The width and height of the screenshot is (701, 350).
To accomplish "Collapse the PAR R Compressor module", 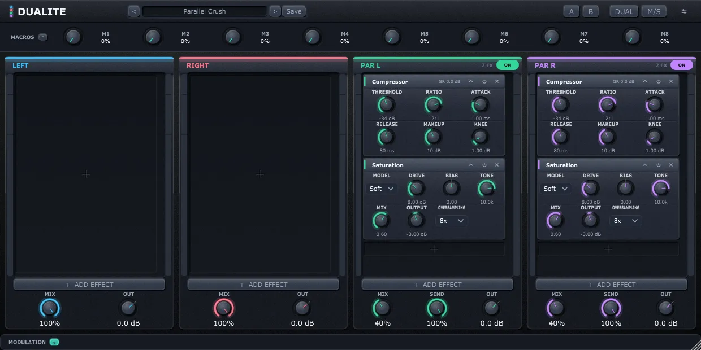I will pyautogui.click(x=645, y=82).
